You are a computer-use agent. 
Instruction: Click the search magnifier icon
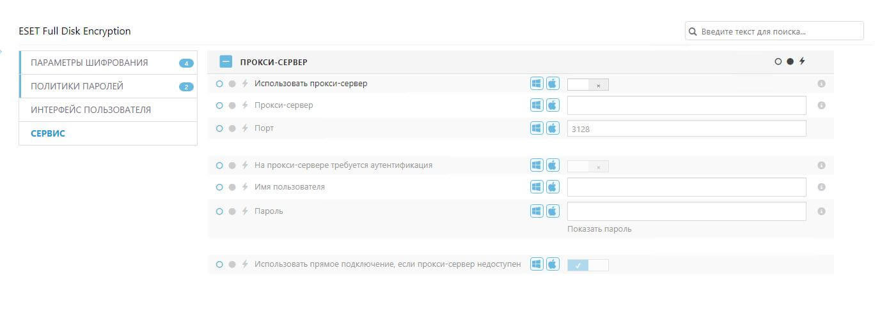(693, 31)
